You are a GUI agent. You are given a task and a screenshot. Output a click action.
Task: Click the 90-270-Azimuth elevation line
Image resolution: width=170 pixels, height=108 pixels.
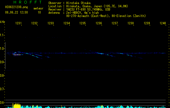click(x=106, y=16)
